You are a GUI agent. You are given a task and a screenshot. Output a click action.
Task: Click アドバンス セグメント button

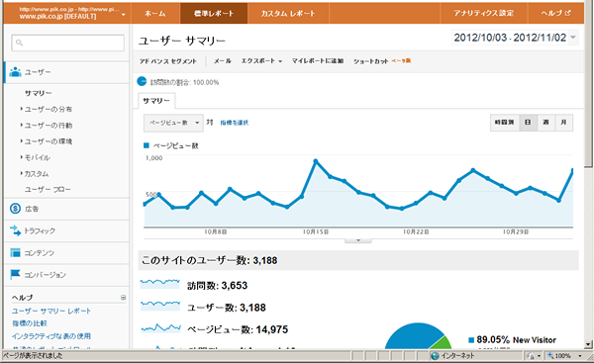point(168,61)
